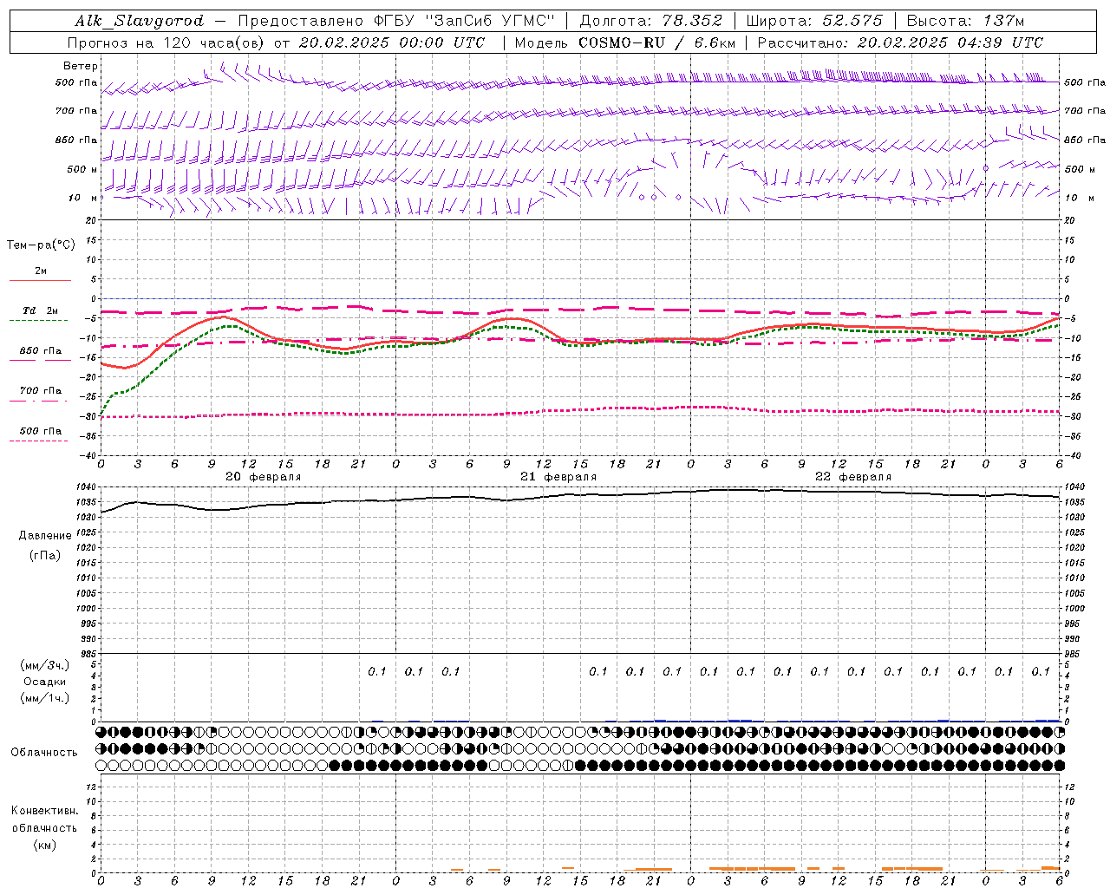Select the Td 2м dew point legend entry
Viewport: 1110px width, 888px height.
pyautogui.click(x=41, y=310)
